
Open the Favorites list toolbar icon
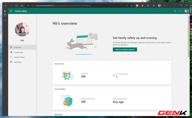pos(154,6)
